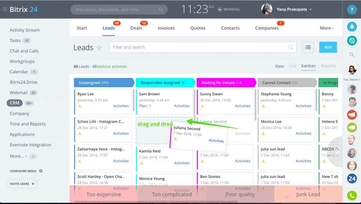Click the Invite Users button
361x204 pixels.
click(22, 184)
